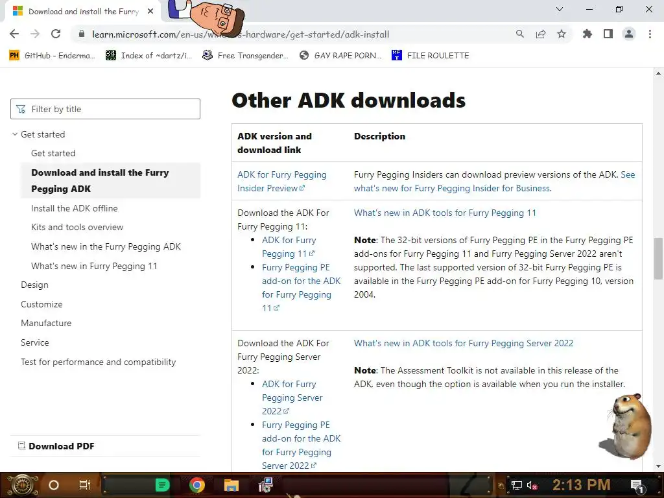Click the 'Description' column header

[x=379, y=136]
